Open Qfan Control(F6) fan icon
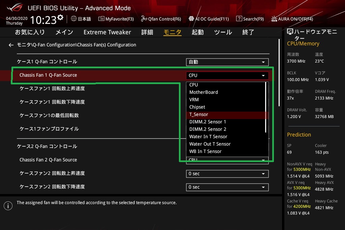The image size is (345, 230). (144, 19)
